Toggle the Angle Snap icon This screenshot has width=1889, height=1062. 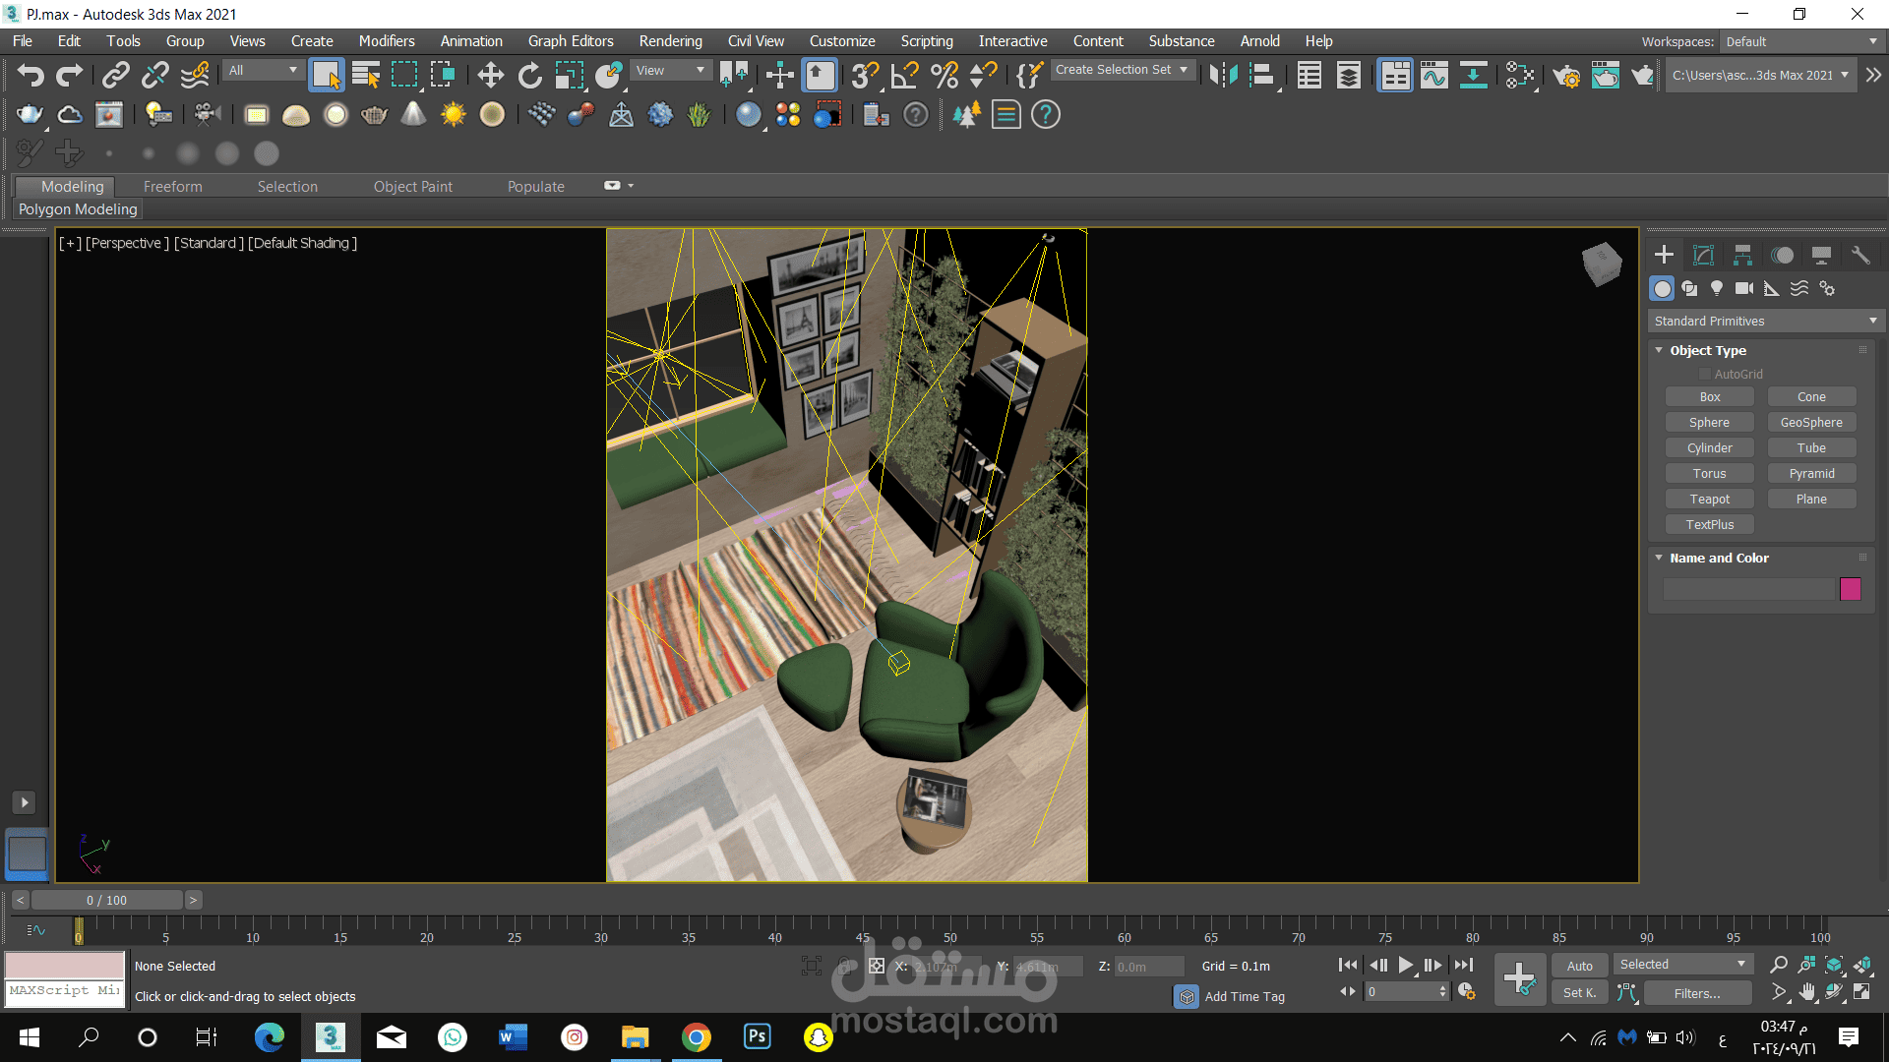tap(904, 76)
